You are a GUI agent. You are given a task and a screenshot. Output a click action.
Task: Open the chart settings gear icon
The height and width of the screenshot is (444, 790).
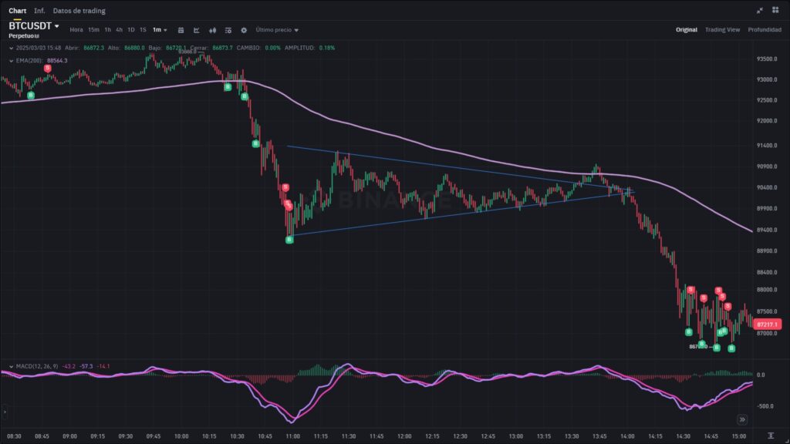[244, 30]
